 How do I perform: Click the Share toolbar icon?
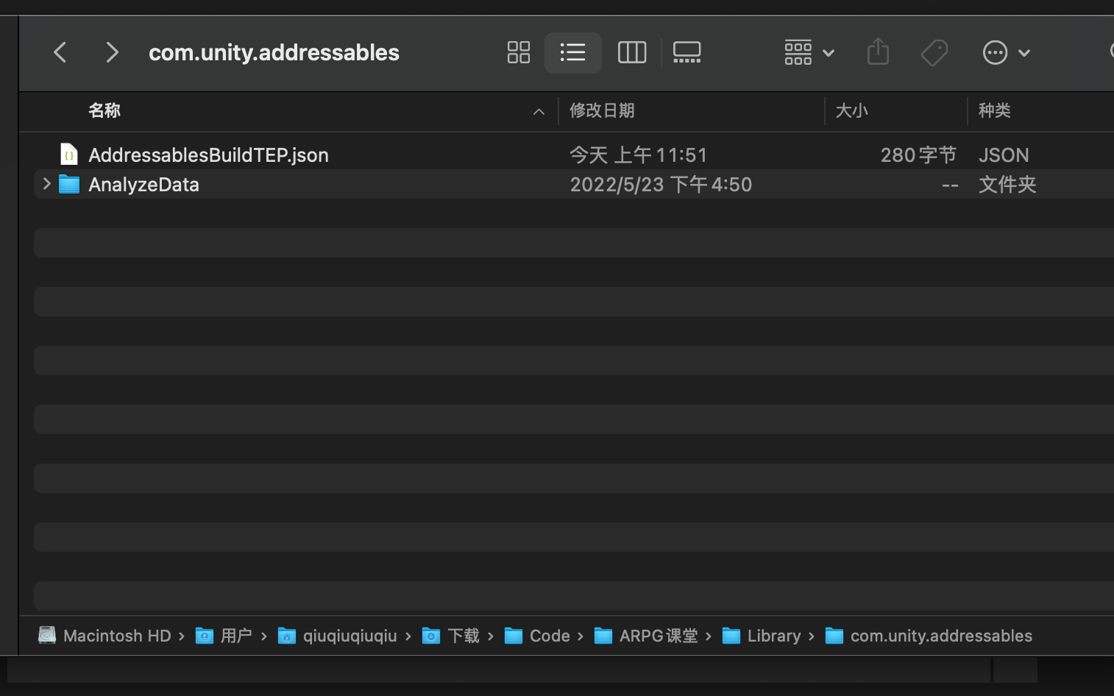click(878, 52)
